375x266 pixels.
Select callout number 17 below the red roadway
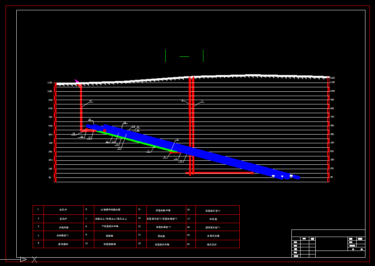pos(90,137)
